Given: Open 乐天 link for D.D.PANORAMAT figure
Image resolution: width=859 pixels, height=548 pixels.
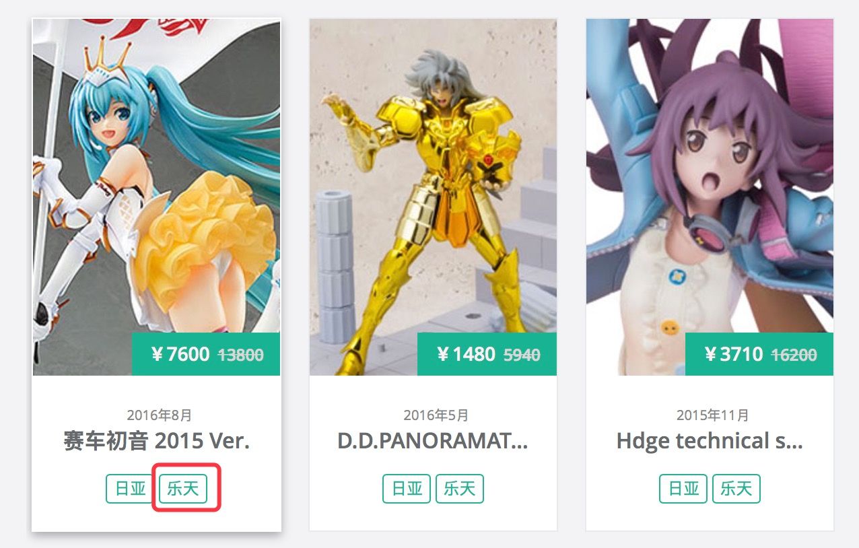Looking at the screenshot, I should click(x=460, y=489).
